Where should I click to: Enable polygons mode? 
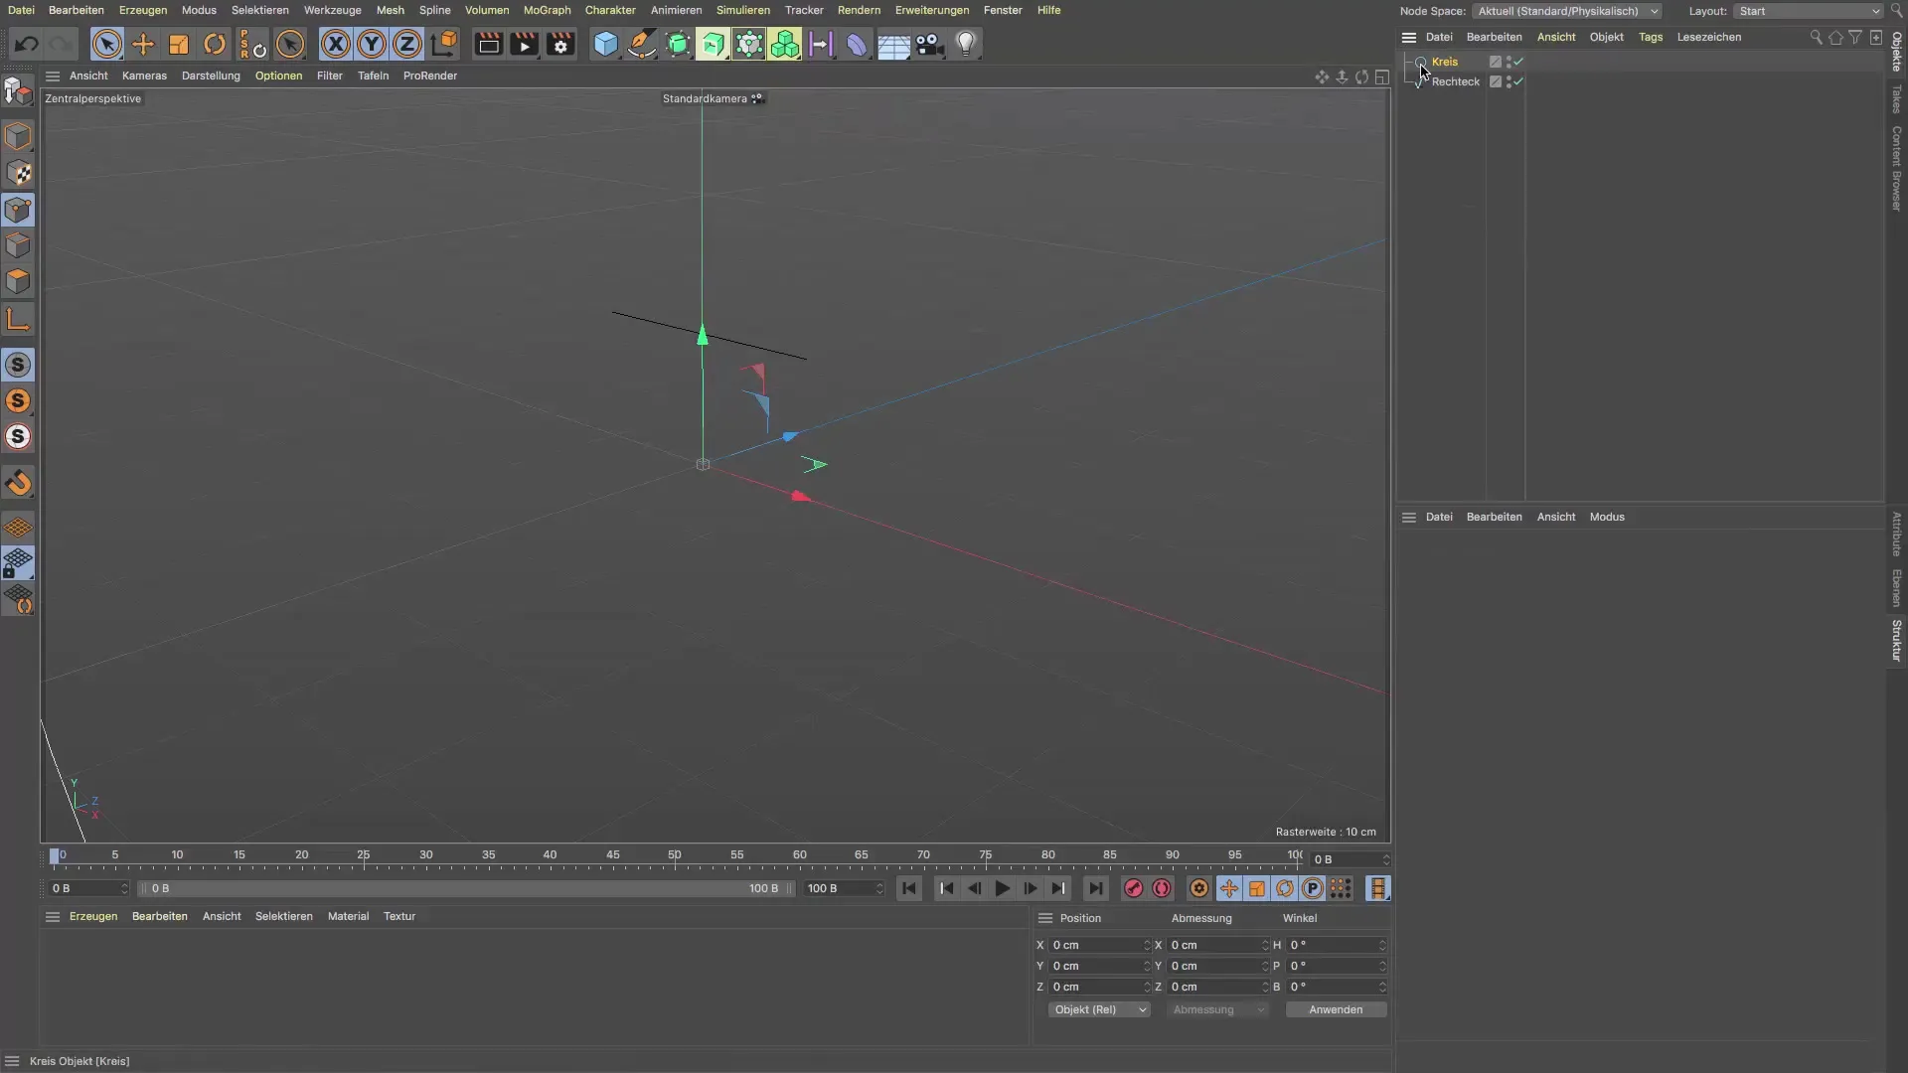click(18, 281)
